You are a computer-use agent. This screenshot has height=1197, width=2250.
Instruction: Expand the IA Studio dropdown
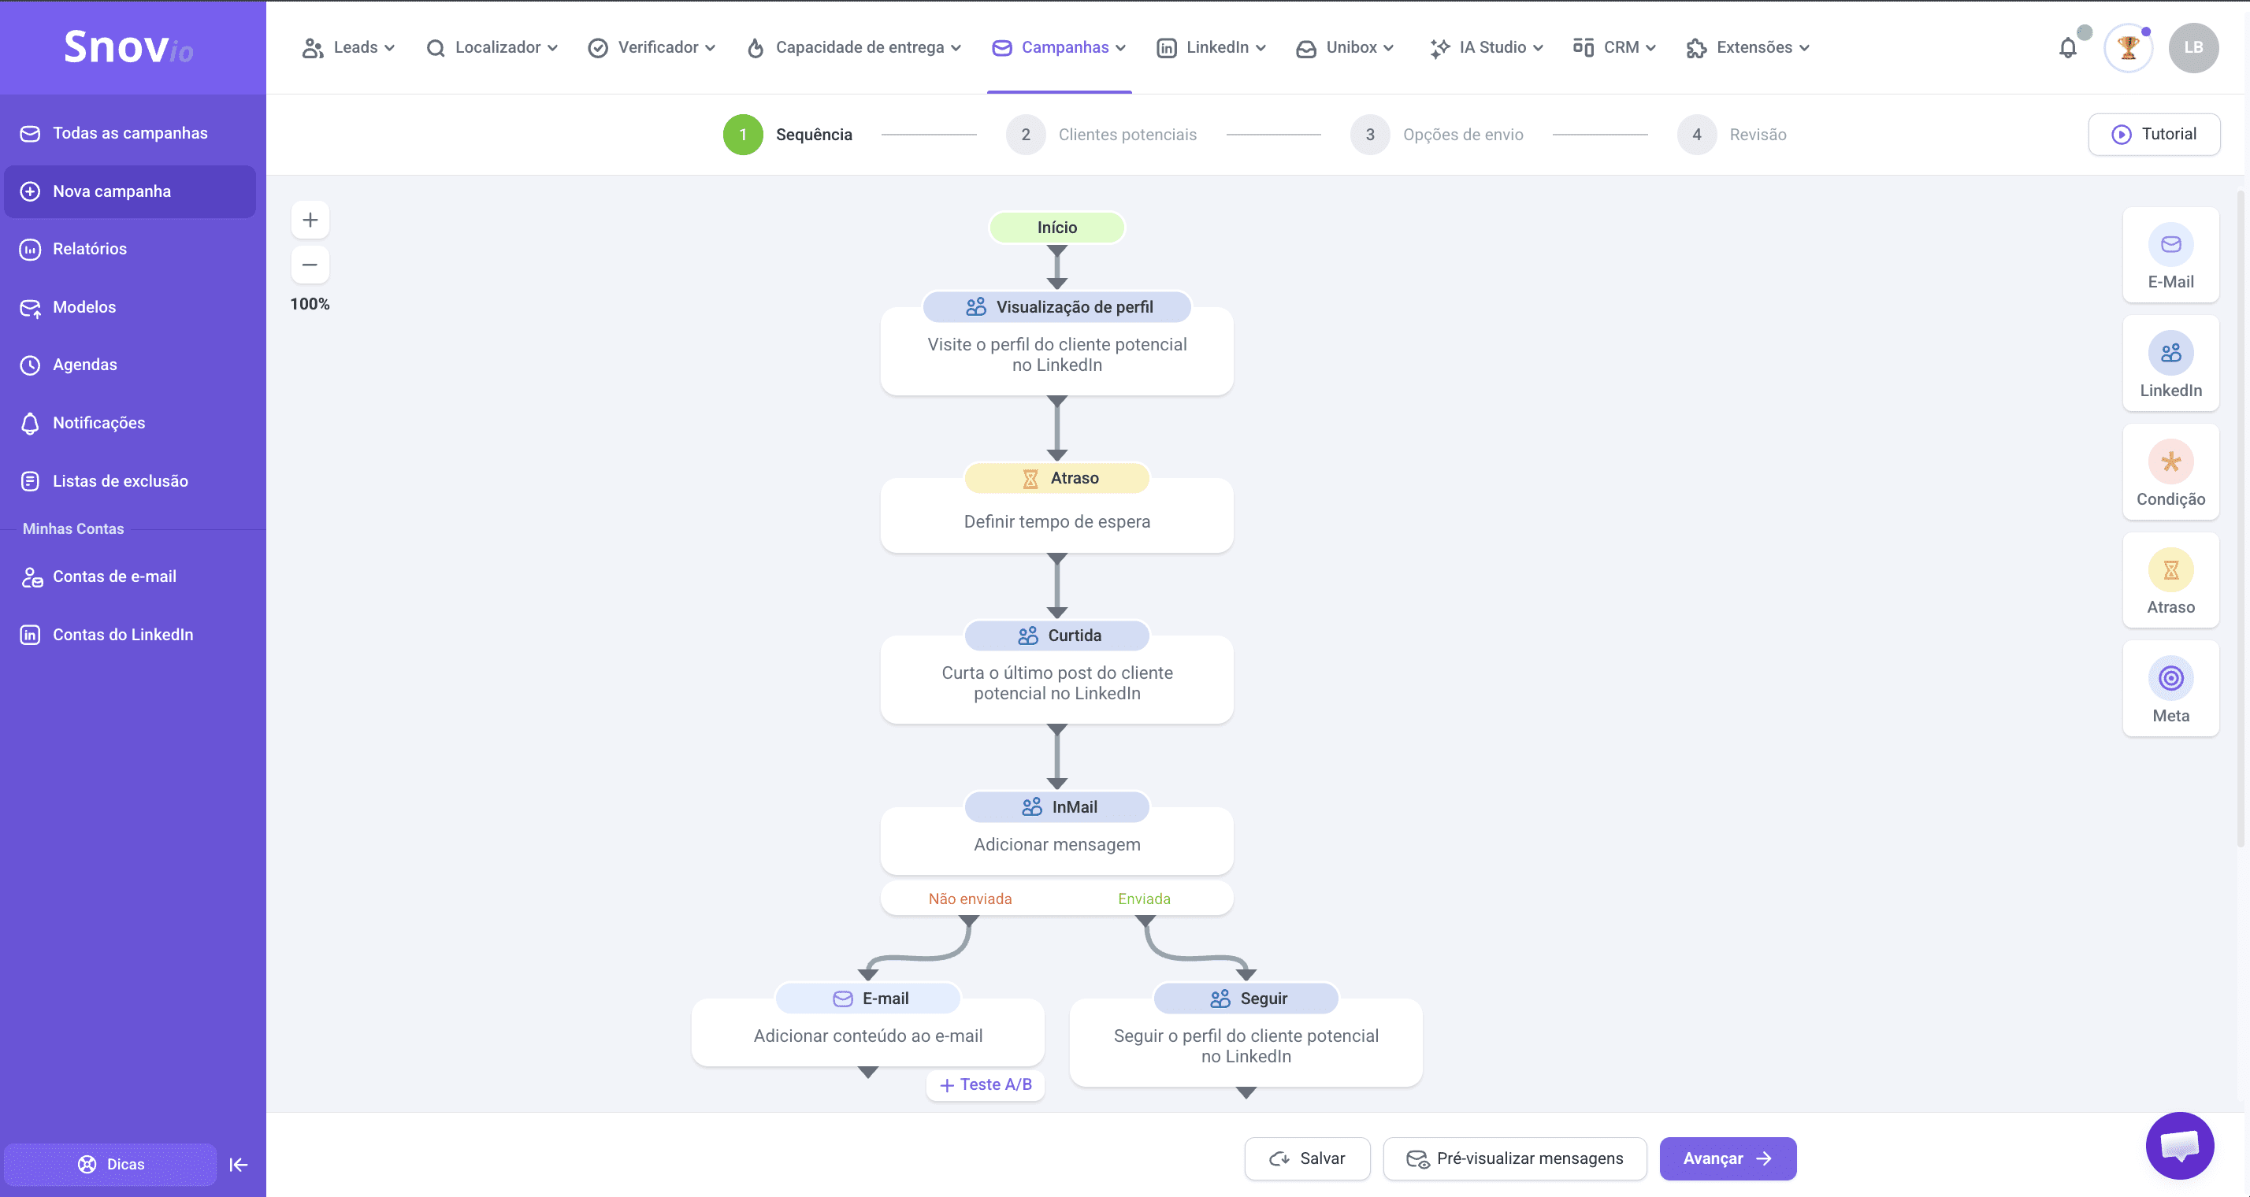click(x=1487, y=48)
